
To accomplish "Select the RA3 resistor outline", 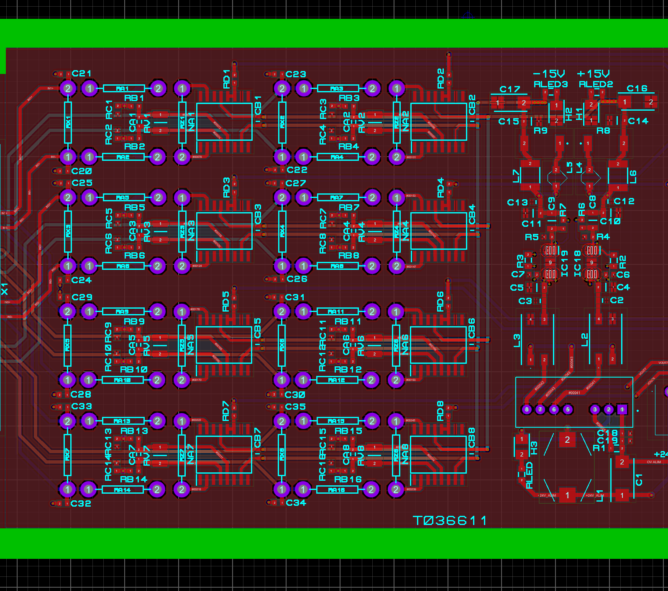I will pos(338,89).
